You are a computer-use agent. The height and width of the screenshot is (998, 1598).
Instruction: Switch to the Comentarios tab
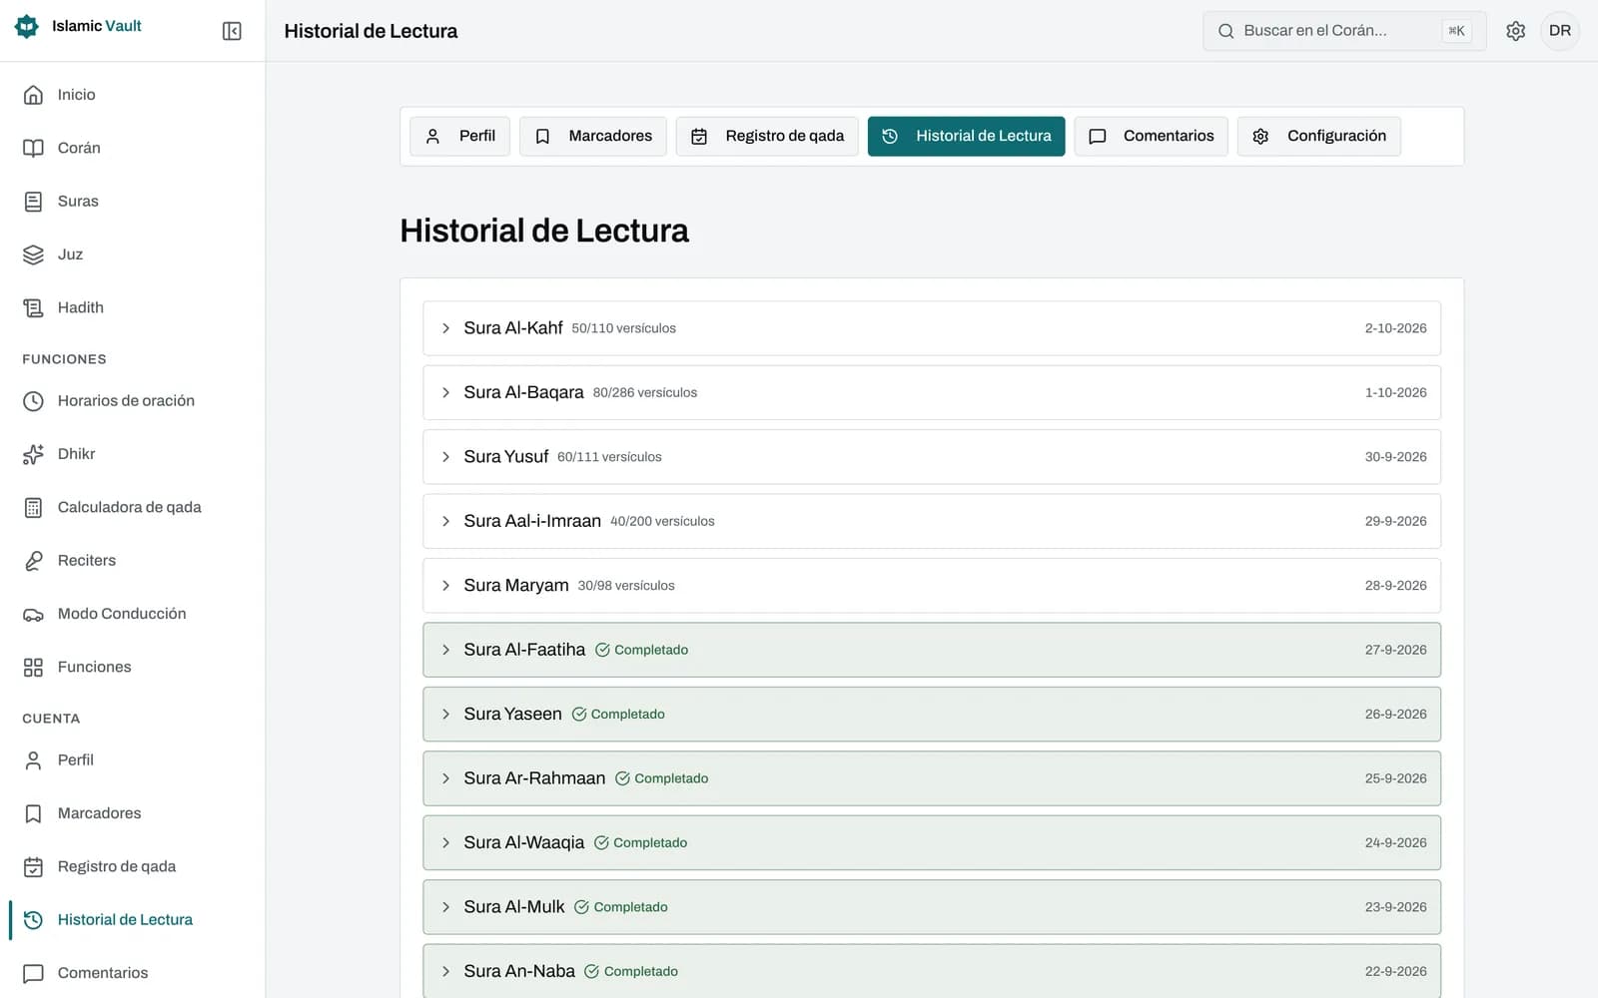click(x=1151, y=136)
